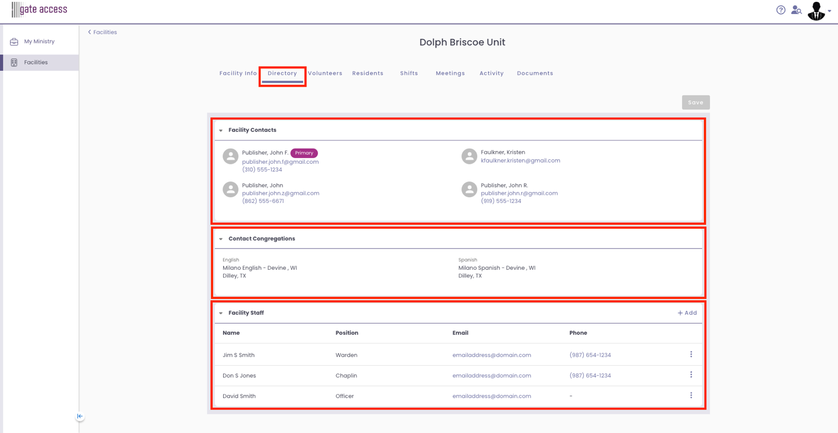Call (310) 555-1234

pyautogui.click(x=262, y=170)
